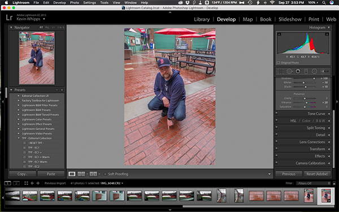
Task: Open the Kevin Whipps identity plate dropdown
Action: click(x=44, y=19)
